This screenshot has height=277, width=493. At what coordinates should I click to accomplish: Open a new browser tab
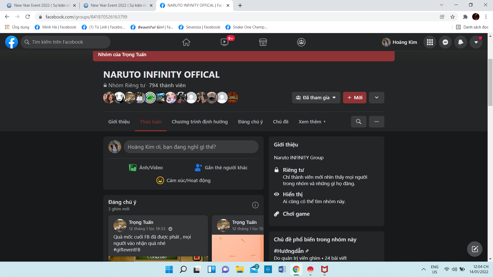[x=240, y=5]
